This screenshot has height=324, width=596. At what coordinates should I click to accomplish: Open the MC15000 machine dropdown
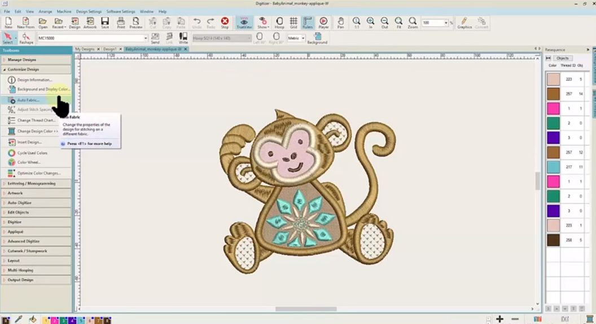coord(145,38)
